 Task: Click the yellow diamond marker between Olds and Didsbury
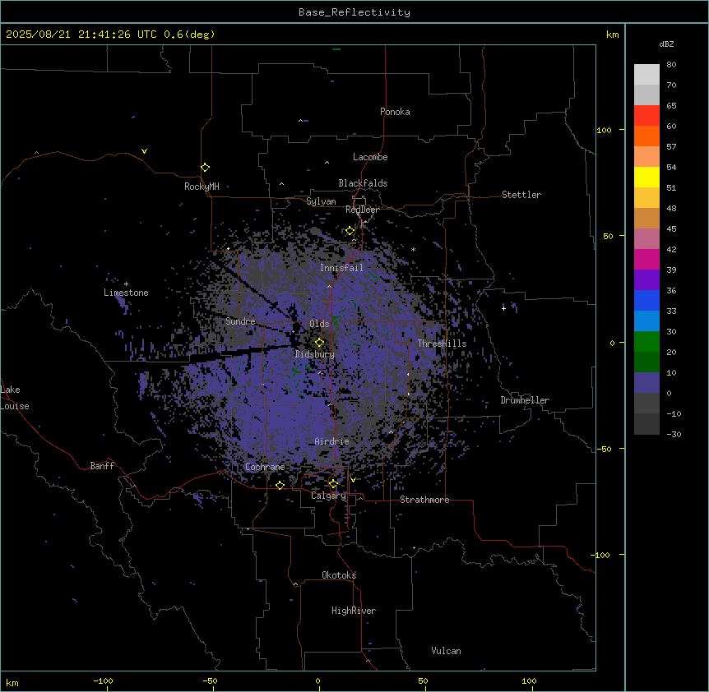coord(319,343)
